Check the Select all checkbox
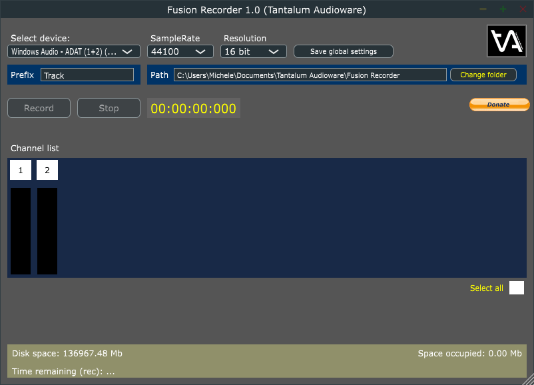This screenshot has width=534, height=385. (x=516, y=288)
